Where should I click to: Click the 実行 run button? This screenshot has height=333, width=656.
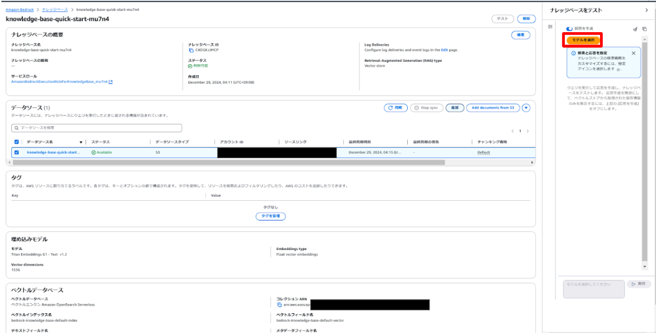pyautogui.click(x=638, y=284)
